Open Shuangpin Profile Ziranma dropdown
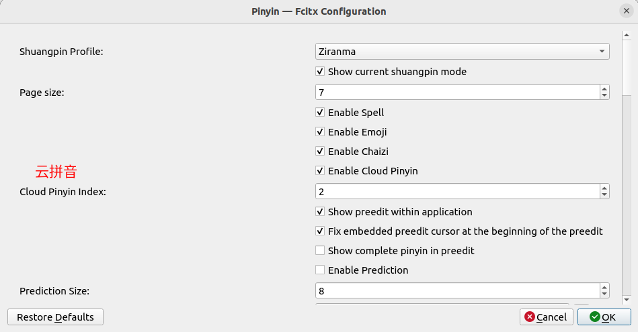 tap(463, 52)
